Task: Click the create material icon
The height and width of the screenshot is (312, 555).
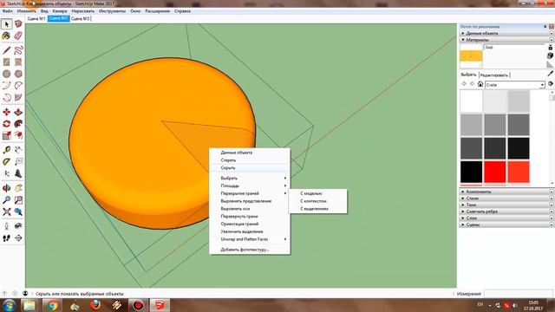Action: pos(550,55)
